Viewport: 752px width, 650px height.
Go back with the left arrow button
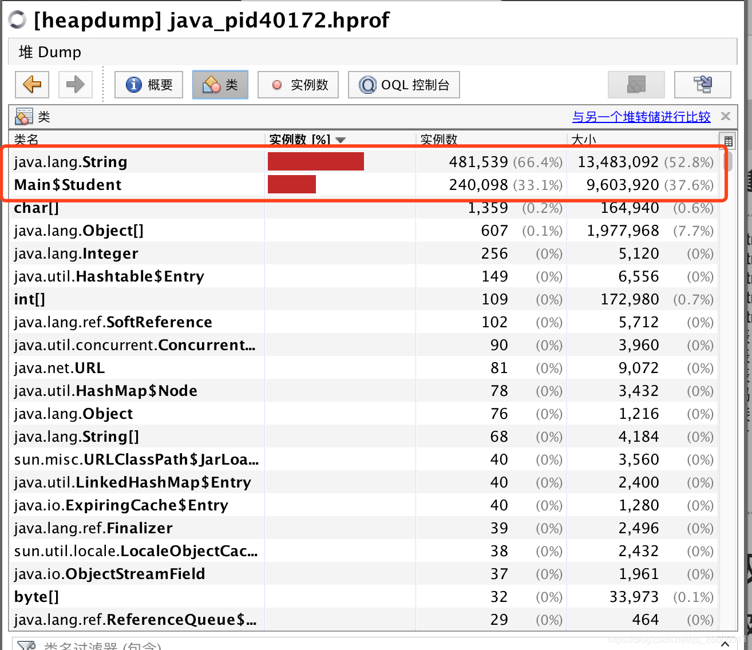point(32,85)
